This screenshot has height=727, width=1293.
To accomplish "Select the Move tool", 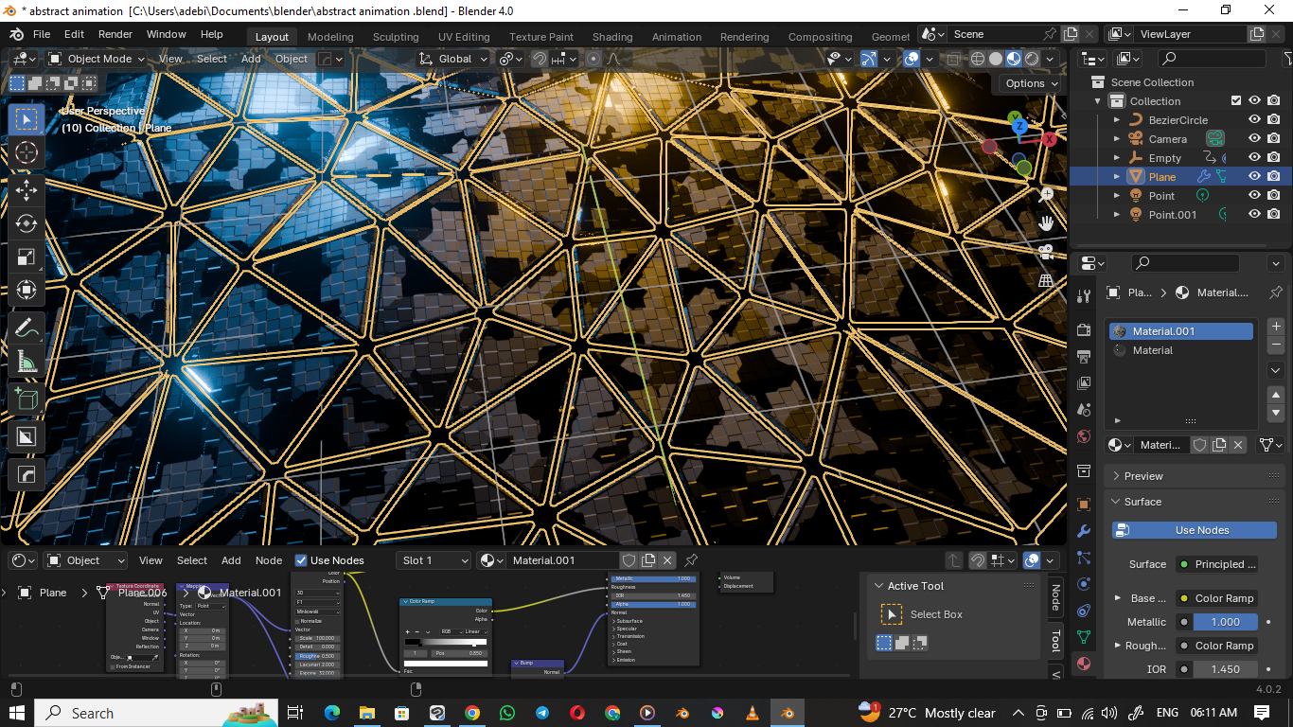I will pos(27,189).
